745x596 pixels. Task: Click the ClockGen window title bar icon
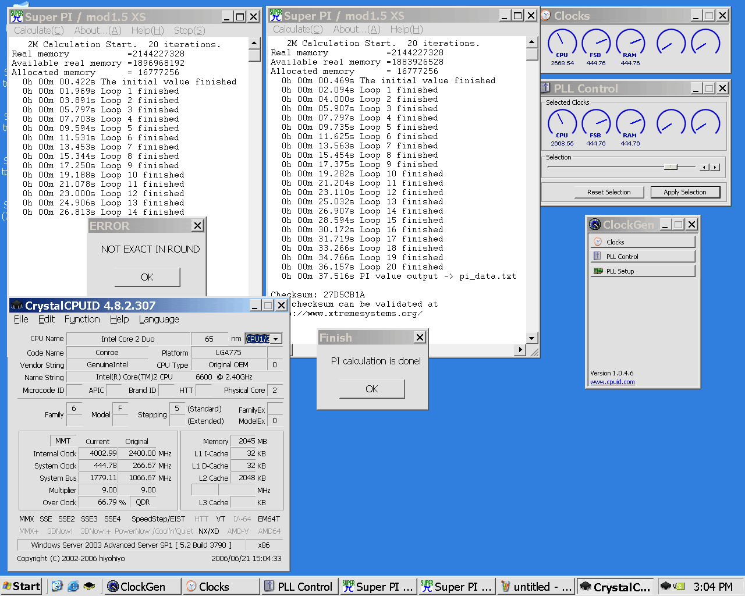tap(595, 224)
